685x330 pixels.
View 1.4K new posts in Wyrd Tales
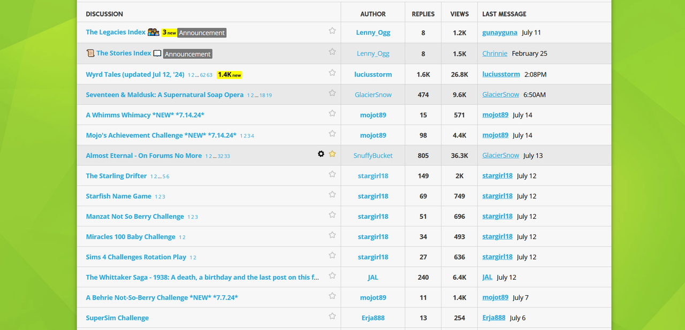230,75
